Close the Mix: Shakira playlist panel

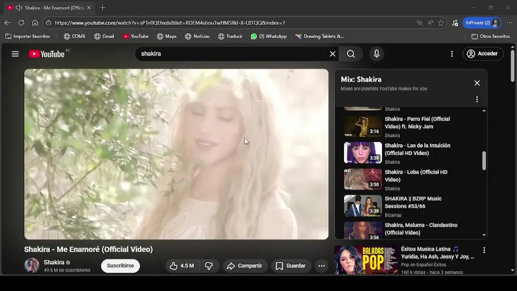(477, 83)
